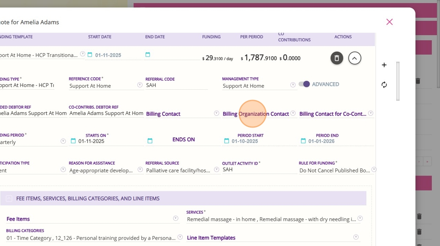Open the Billing Organization Contact dropdown
This screenshot has height=246, width=440.
click(293, 113)
